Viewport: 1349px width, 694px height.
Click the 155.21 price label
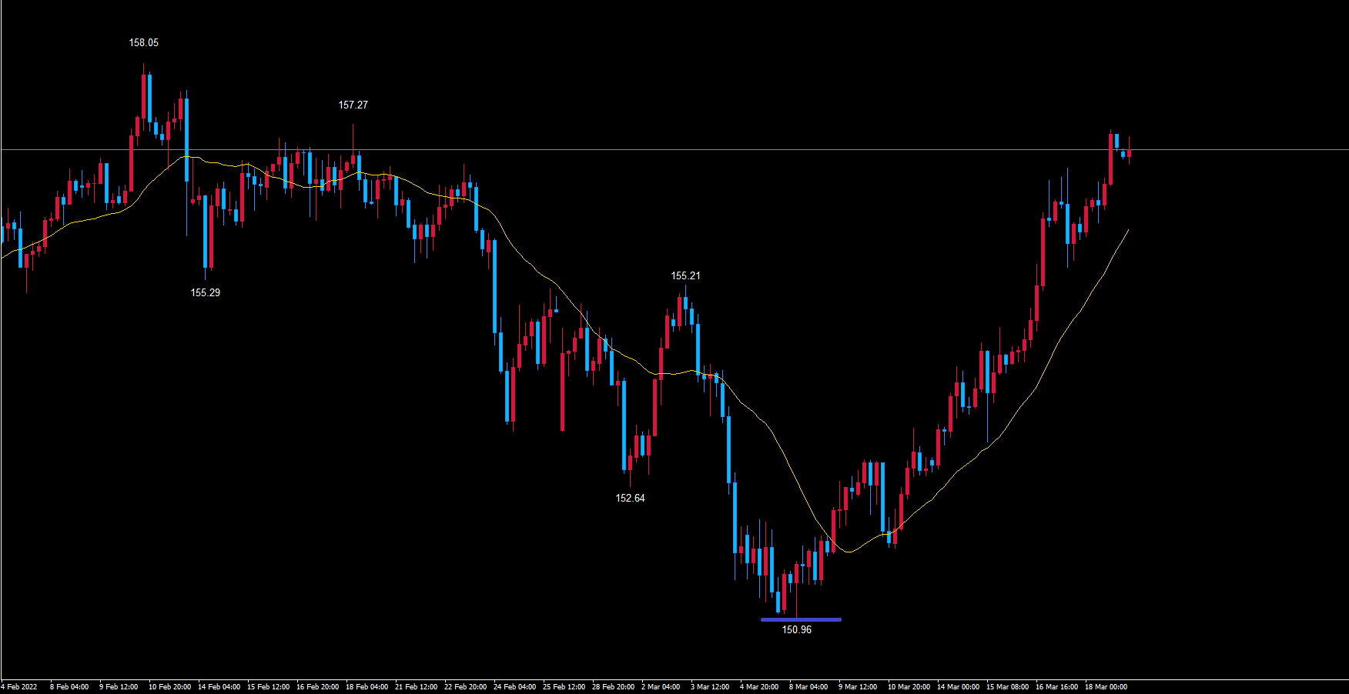click(x=685, y=276)
